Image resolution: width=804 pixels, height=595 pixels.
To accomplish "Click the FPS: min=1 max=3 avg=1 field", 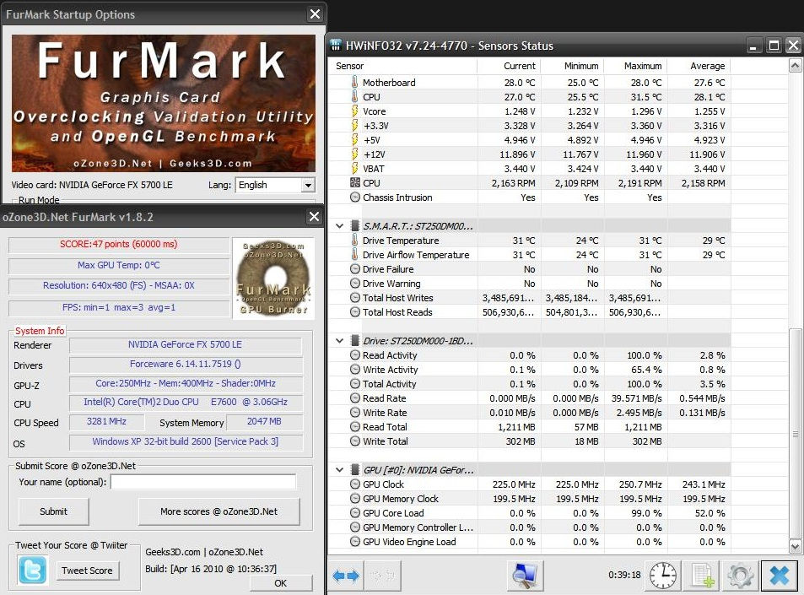I will click(118, 308).
